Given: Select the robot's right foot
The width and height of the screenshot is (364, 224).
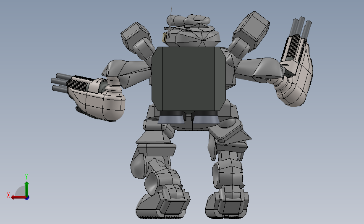Looking at the screenshot, I should coord(227,204).
